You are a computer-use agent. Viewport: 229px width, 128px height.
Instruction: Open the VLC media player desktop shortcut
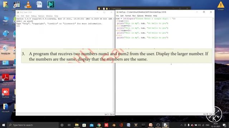tap(28, 5)
